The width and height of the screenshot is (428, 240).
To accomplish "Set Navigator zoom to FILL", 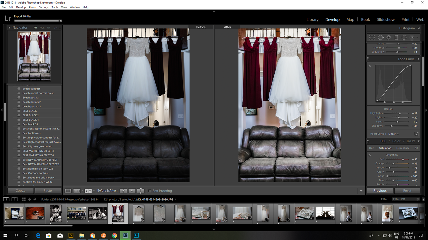I will 42,28.
